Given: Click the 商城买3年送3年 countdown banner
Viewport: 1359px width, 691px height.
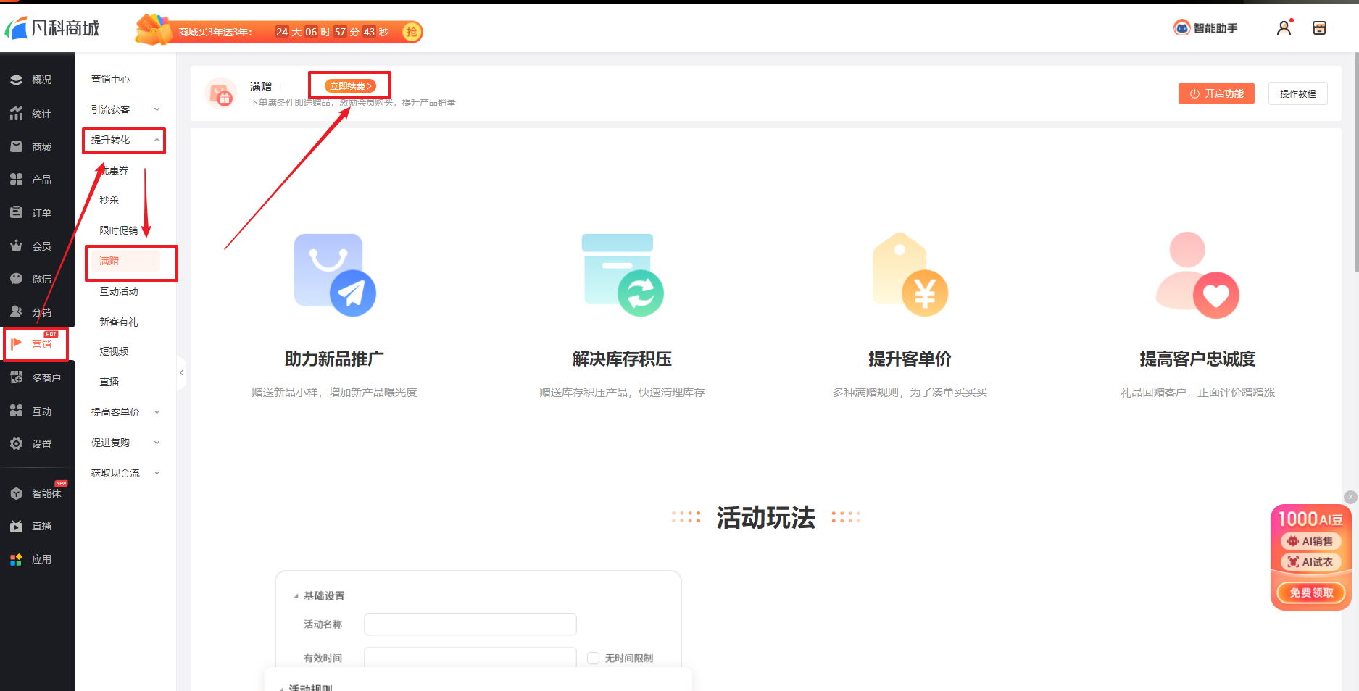Looking at the screenshot, I should click(x=279, y=32).
